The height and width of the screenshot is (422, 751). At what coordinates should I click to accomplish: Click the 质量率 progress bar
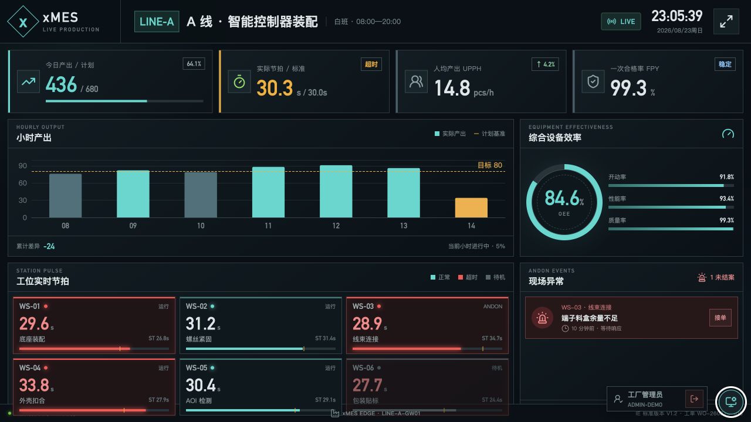tap(671, 229)
